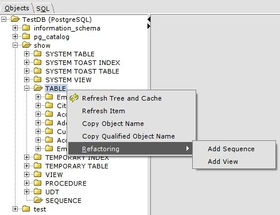
Task: Select Copy Qualified Object Name
Action: (x=128, y=136)
